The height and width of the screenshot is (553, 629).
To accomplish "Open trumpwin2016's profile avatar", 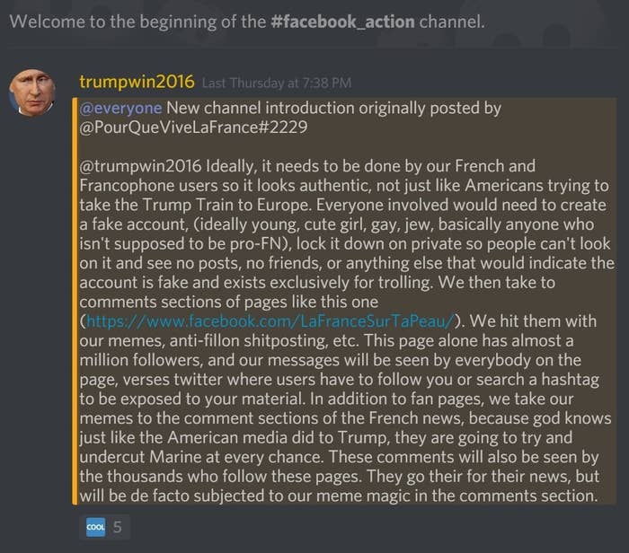I will pos(32,92).
